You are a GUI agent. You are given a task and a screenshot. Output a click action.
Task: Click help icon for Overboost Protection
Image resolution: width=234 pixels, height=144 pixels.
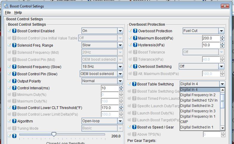click(135, 31)
